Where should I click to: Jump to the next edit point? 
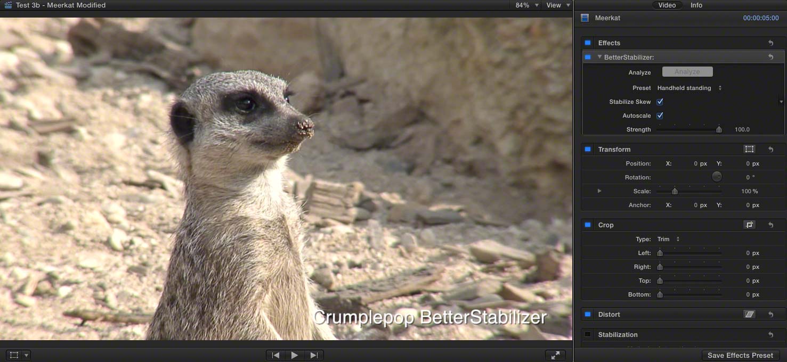(x=314, y=355)
